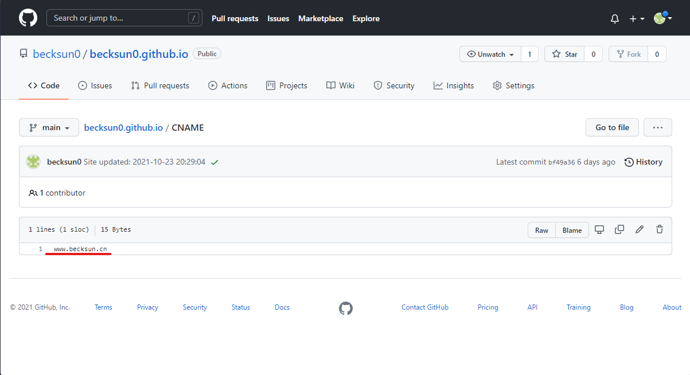Open the repository Settings tab

513,85
